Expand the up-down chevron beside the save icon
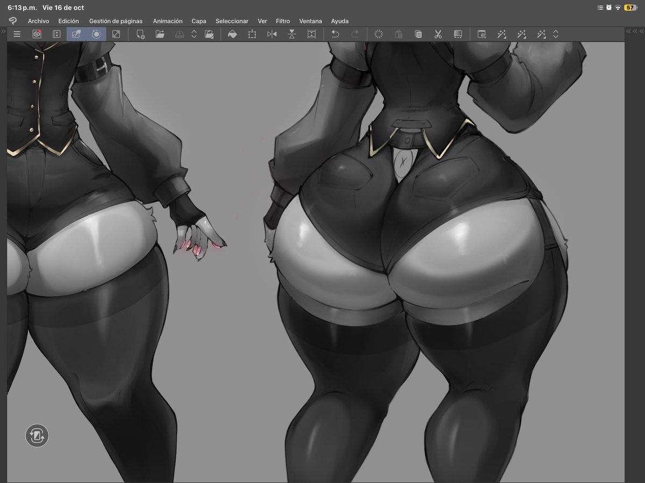The image size is (645, 483). pos(194,34)
